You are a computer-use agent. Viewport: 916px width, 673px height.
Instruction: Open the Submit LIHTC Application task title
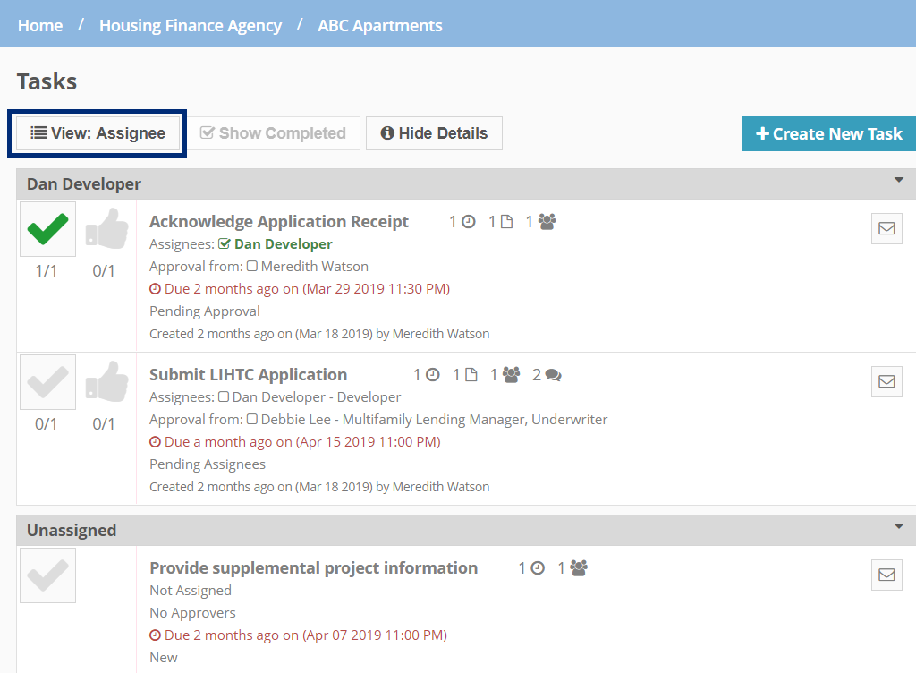tap(248, 375)
